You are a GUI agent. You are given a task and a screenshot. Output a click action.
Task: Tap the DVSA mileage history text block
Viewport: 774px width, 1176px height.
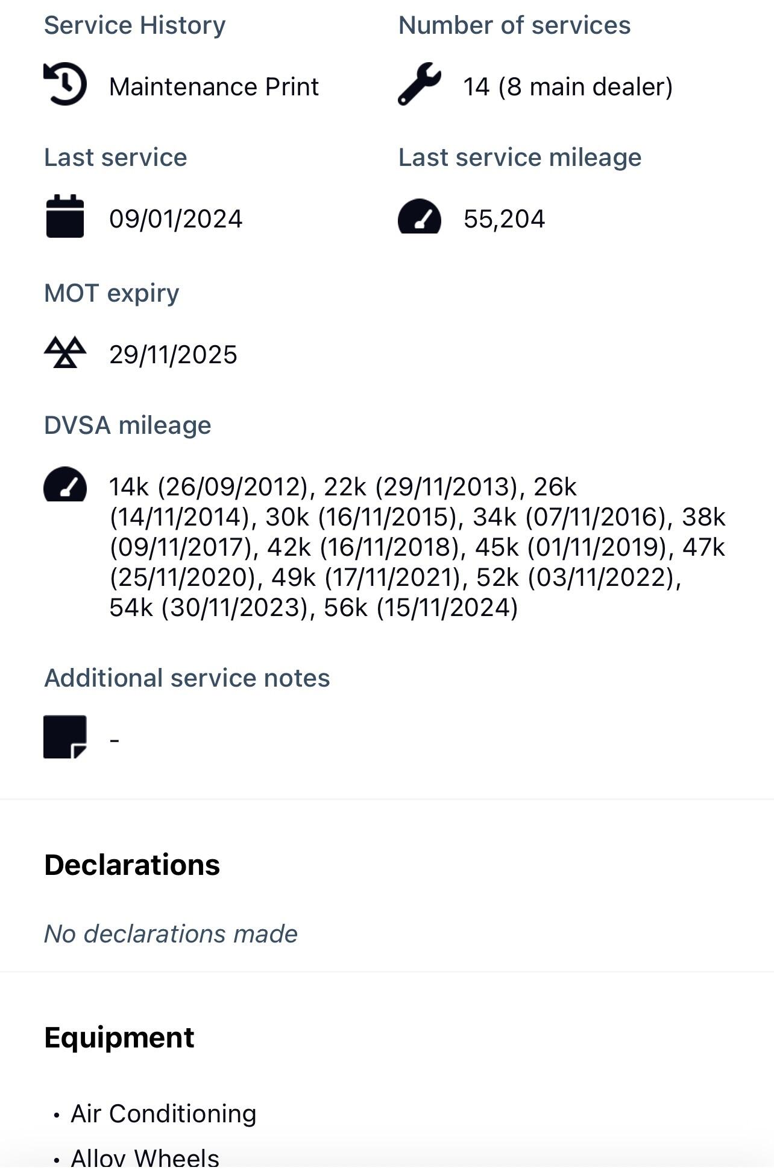[x=416, y=547]
